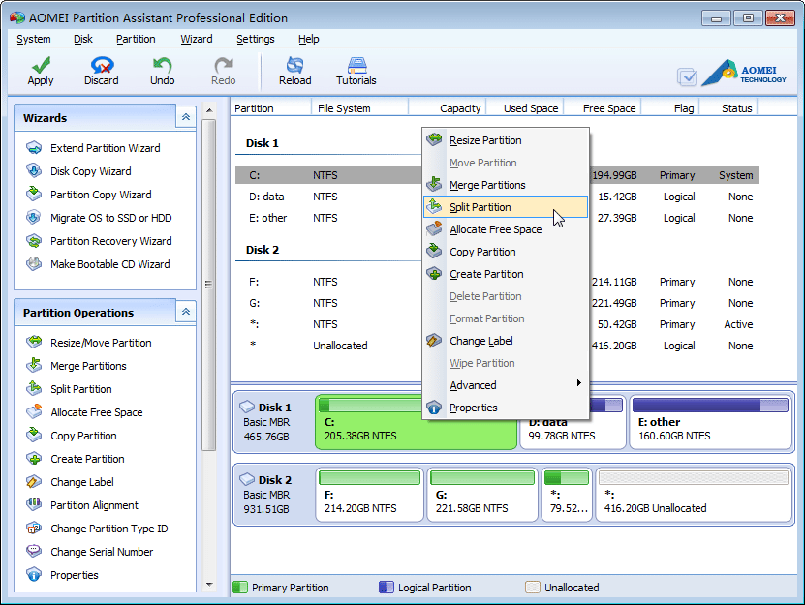
Task: Click the Apply checkmark icon in toolbar
Action: point(41,66)
